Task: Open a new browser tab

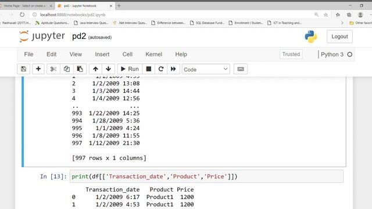Action: (119, 6)
